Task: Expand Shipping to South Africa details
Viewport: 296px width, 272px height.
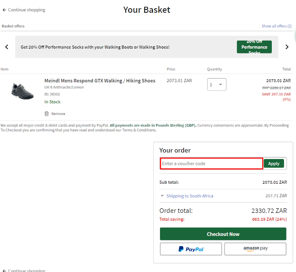Action: tap(162, 196)
